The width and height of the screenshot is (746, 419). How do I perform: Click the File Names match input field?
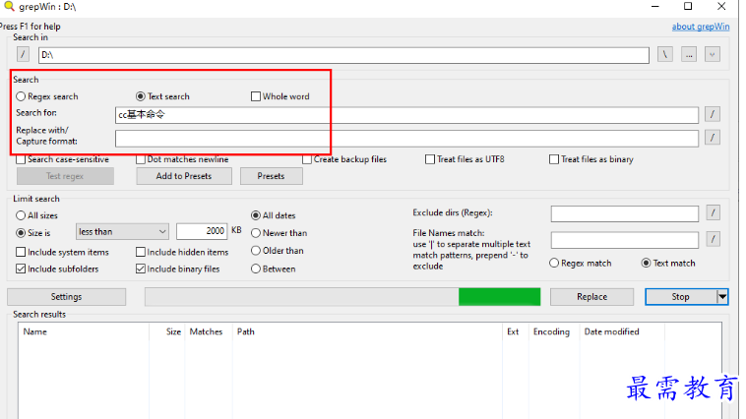[625, 240]
